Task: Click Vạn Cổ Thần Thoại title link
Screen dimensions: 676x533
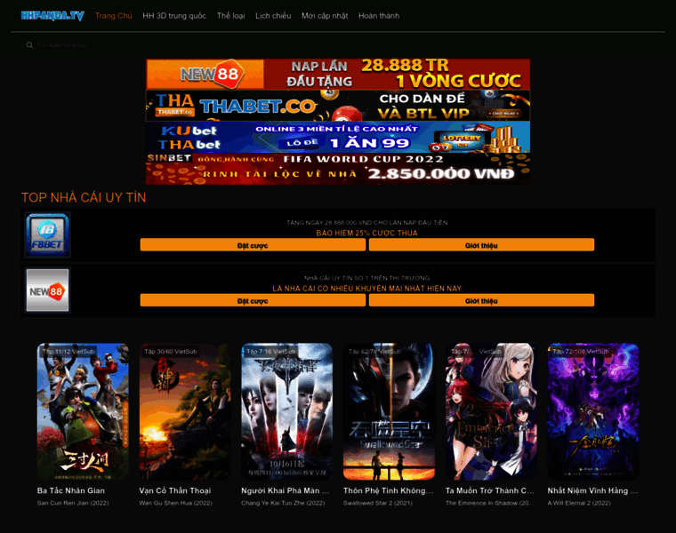Action: (175, 491)
